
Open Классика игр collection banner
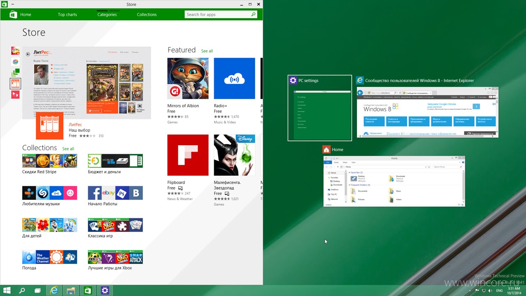pyautogui.click(x=115, y=225)
